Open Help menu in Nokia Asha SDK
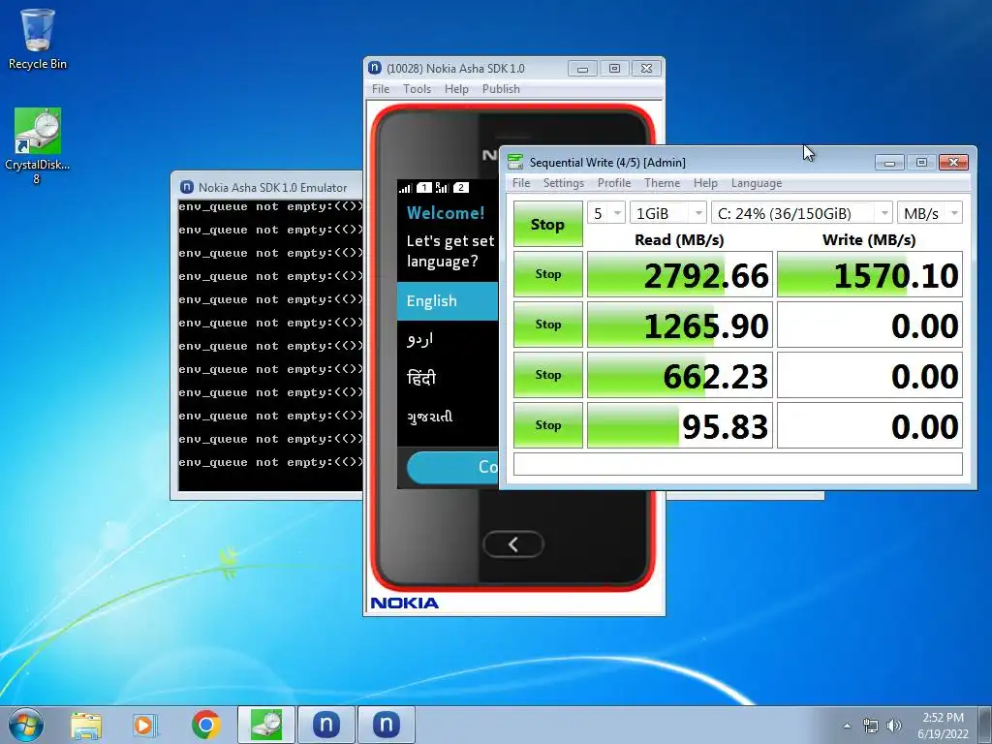 tap(456, 88)
